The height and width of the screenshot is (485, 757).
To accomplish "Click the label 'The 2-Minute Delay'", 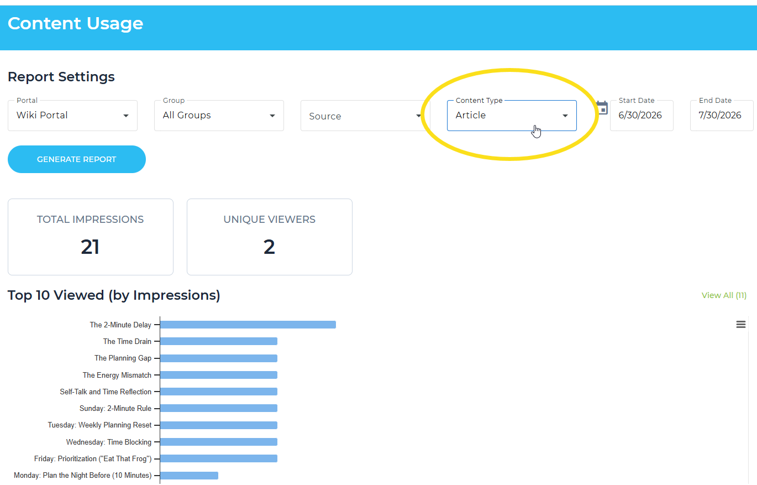I will point(120,325).
